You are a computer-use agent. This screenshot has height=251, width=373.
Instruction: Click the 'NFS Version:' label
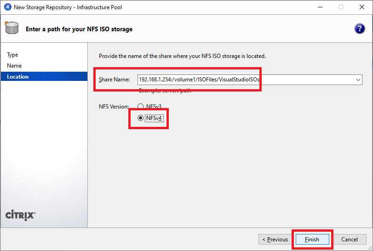[114, 106]
